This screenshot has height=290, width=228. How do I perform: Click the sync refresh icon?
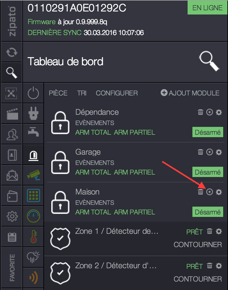[11, 52]
